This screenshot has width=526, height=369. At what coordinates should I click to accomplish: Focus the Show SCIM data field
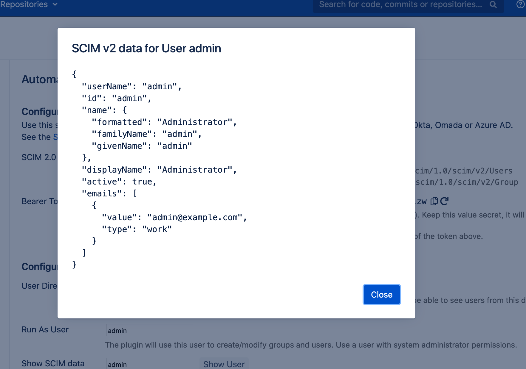coord(149,364)
